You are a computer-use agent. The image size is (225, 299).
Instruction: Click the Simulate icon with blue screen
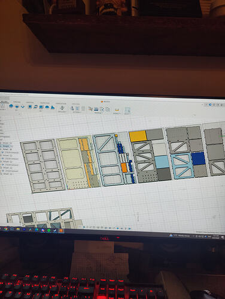pyautogui.click(x=96, y=109)
